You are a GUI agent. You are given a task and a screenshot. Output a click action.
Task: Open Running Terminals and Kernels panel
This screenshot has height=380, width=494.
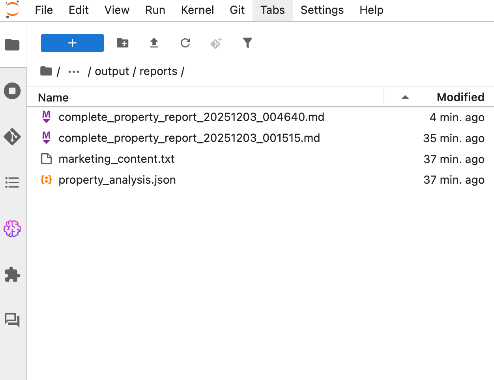coord(12,91)
